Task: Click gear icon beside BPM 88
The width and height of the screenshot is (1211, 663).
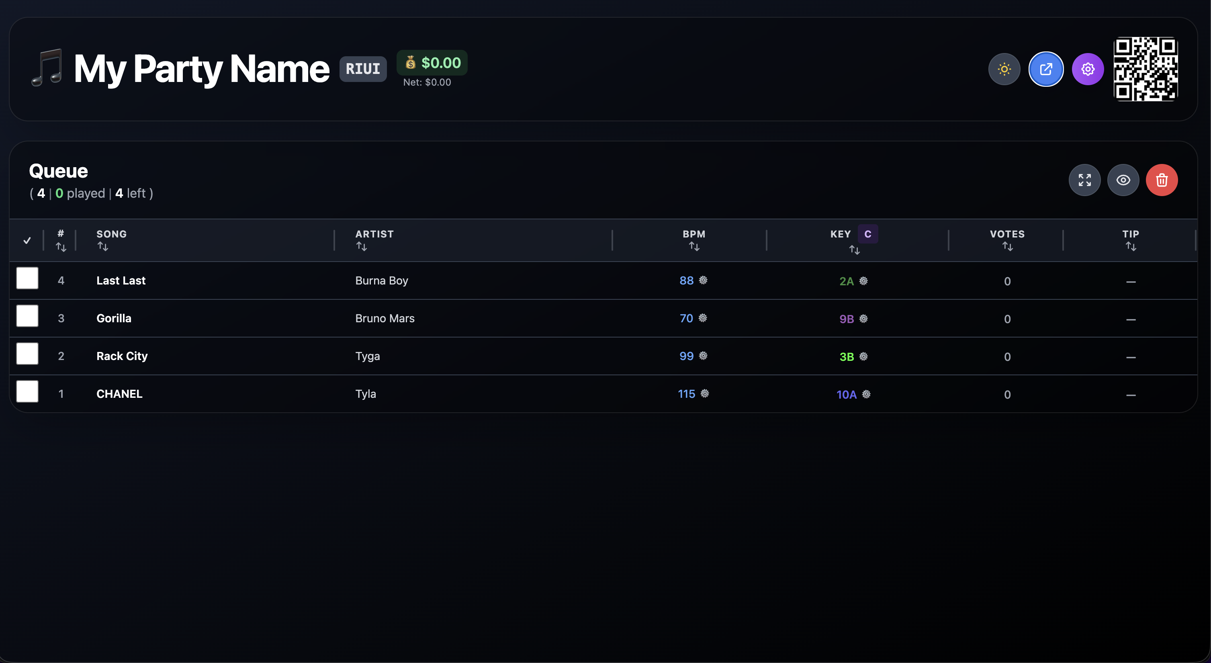Action: point(703,280)
